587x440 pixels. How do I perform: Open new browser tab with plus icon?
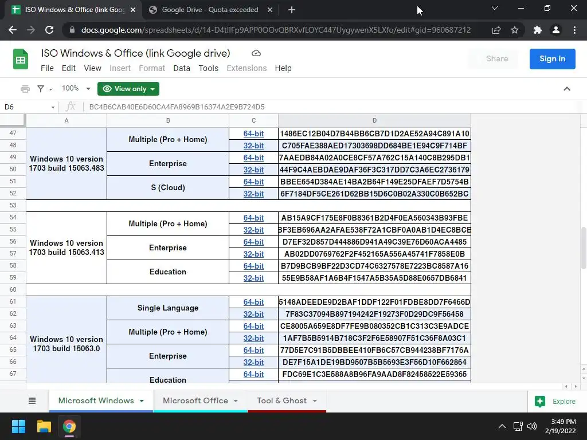tap(292, 10)
